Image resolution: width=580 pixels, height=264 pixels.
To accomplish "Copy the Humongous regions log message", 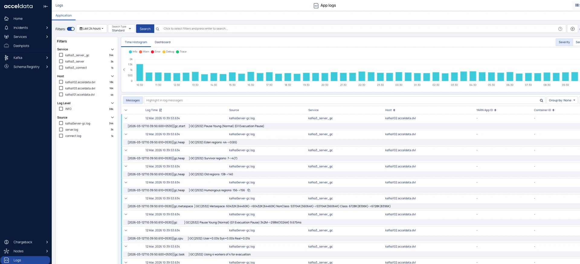I will click(x=249, y=190).
